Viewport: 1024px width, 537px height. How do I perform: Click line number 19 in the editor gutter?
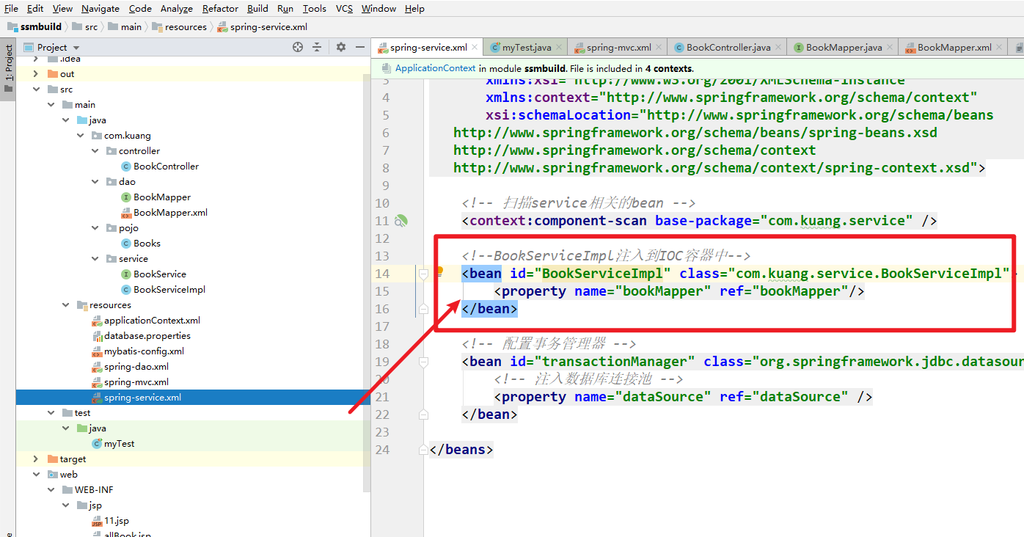pyautogui.click(x=382, y=361)
